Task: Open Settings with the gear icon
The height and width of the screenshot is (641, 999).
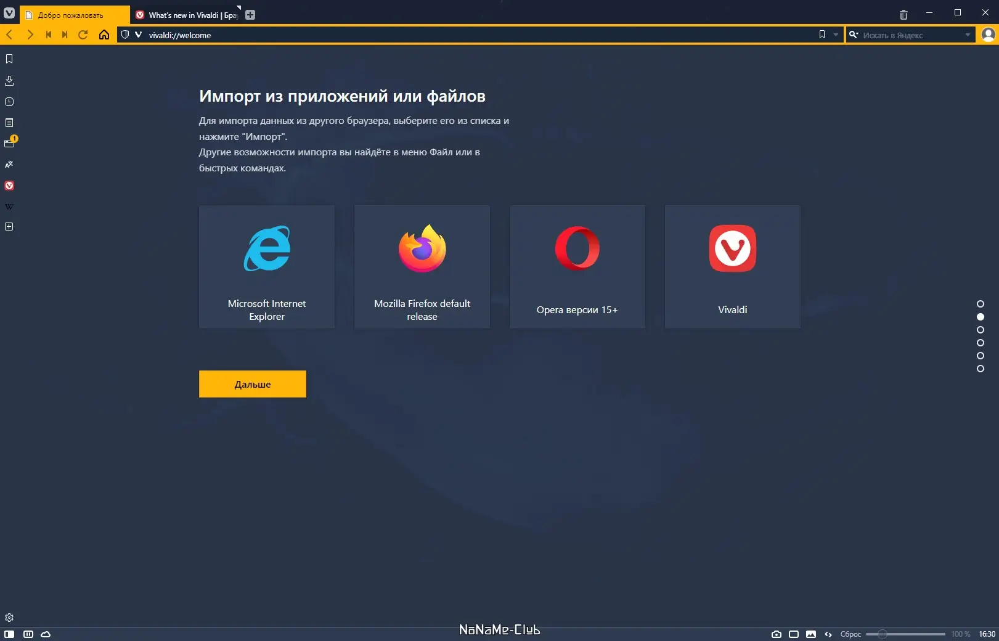Action: point(9,618)
